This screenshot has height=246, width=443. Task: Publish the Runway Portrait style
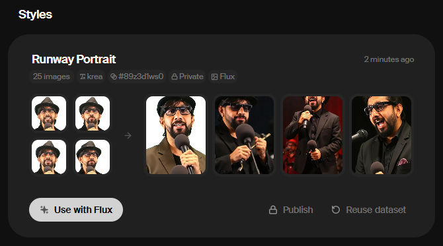pyautogui.click(x=291, y=210)
